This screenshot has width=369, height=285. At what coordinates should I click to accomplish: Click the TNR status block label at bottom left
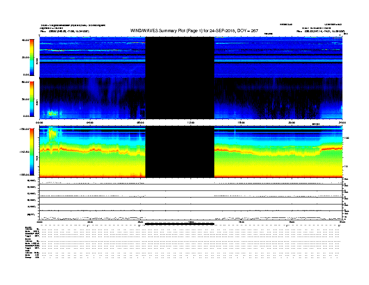coord(27,251)
